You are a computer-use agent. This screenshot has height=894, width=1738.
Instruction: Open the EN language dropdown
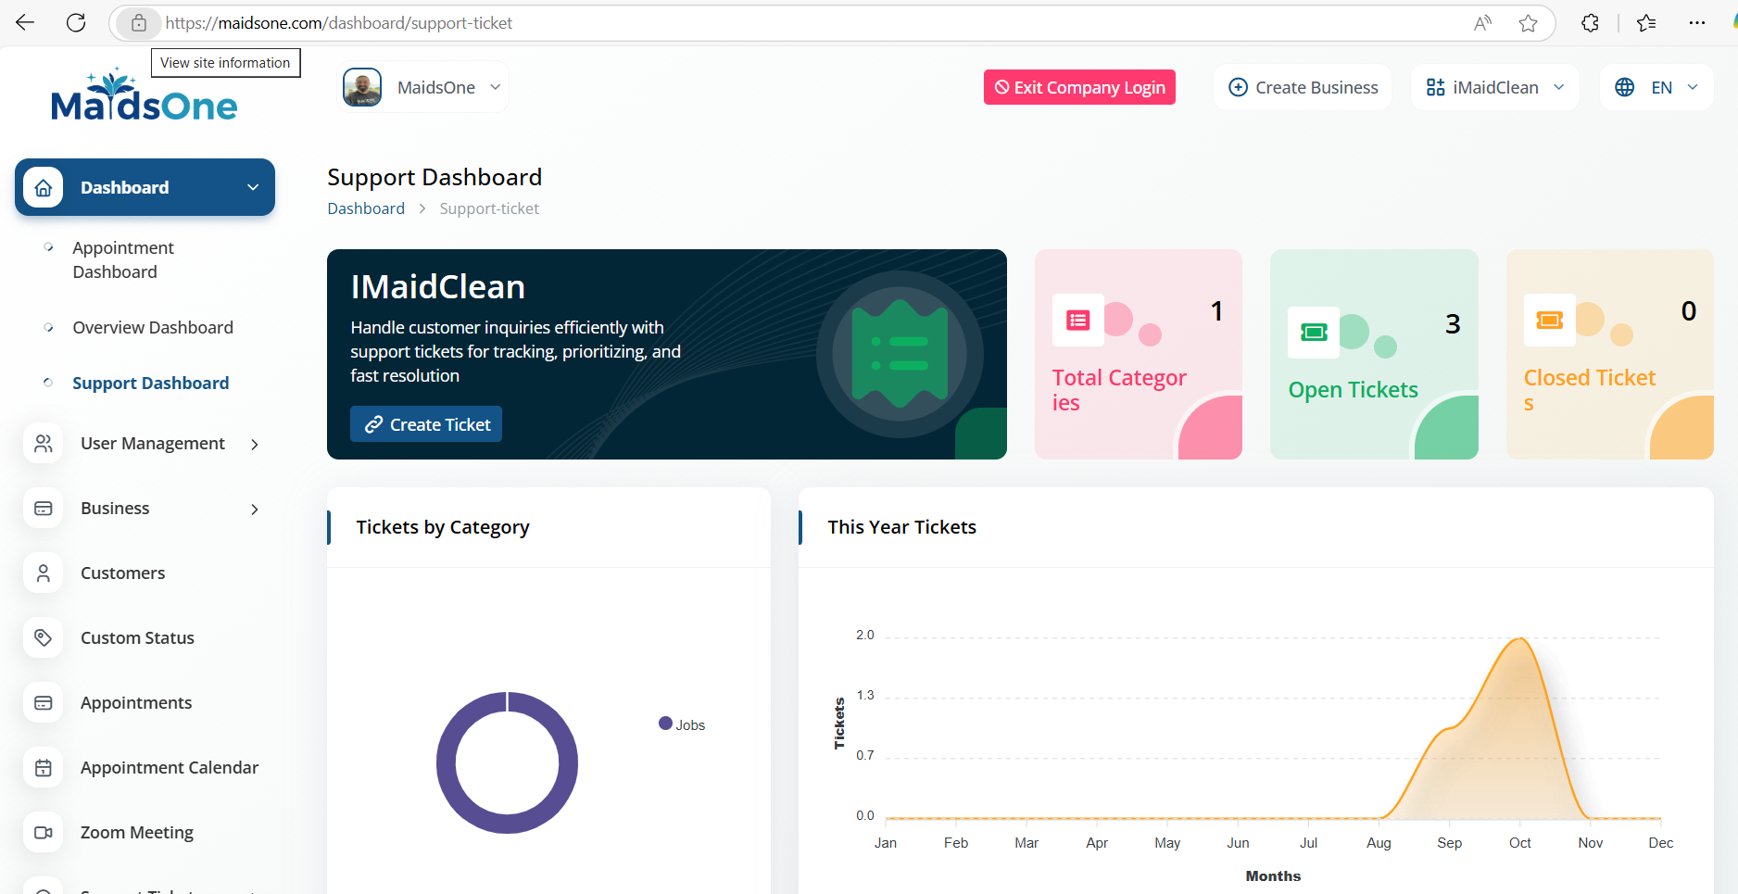[x=1656, y=88]
